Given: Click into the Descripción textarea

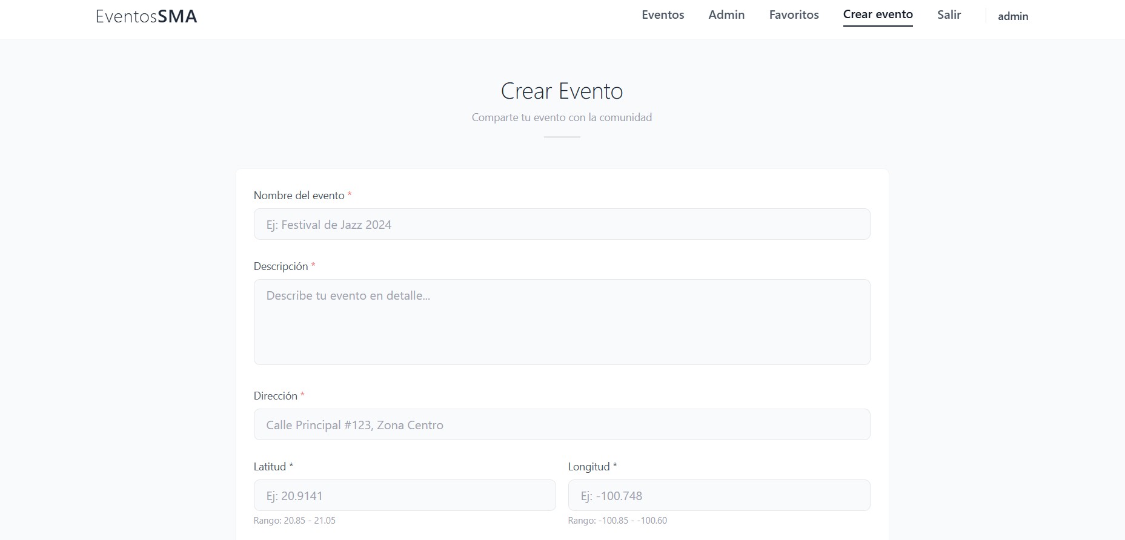Looking at the screenshot, I should click(562, 321).
